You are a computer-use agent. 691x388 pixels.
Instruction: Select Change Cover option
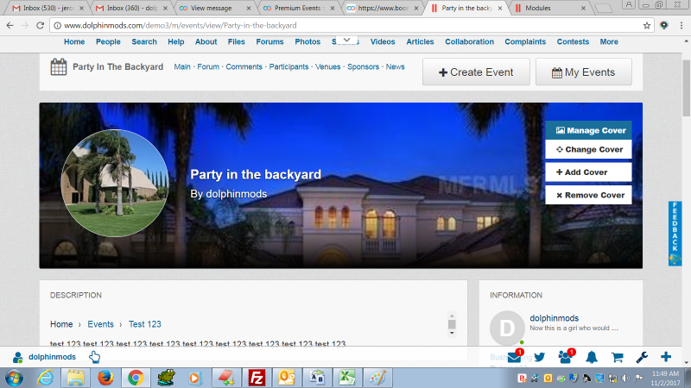coord(588,149)
